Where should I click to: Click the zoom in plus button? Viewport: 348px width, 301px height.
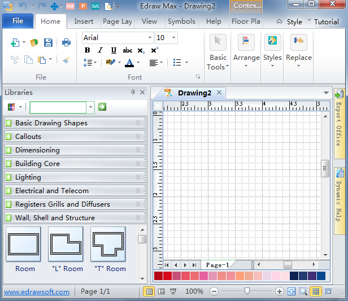coord(280,291)
